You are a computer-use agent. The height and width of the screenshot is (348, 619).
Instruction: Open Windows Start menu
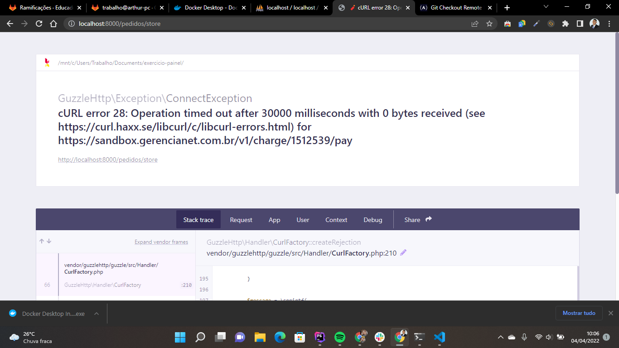coord(180,337)
